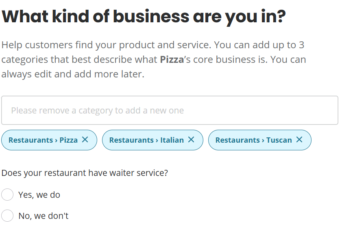Click the chevron separator in Pizza chip
The width and height of the screenshot is (342, 229).
click(56, 140)
